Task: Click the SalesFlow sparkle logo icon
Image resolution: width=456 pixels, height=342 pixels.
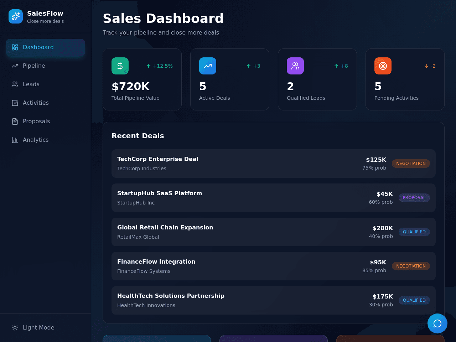Action: (x=16, y=16)
